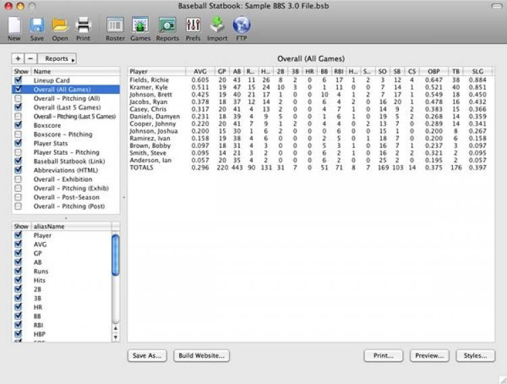Click the alias list vertical scrollbar thumb
This screenshot has width=507, height=384.
click(x=116, y=256)
